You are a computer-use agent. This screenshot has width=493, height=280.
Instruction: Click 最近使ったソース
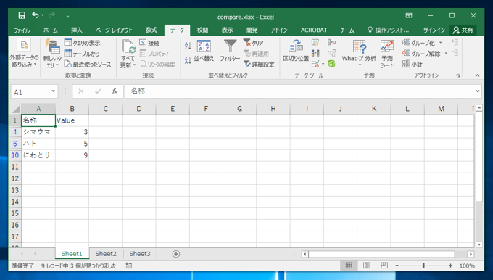click(88, 65)
